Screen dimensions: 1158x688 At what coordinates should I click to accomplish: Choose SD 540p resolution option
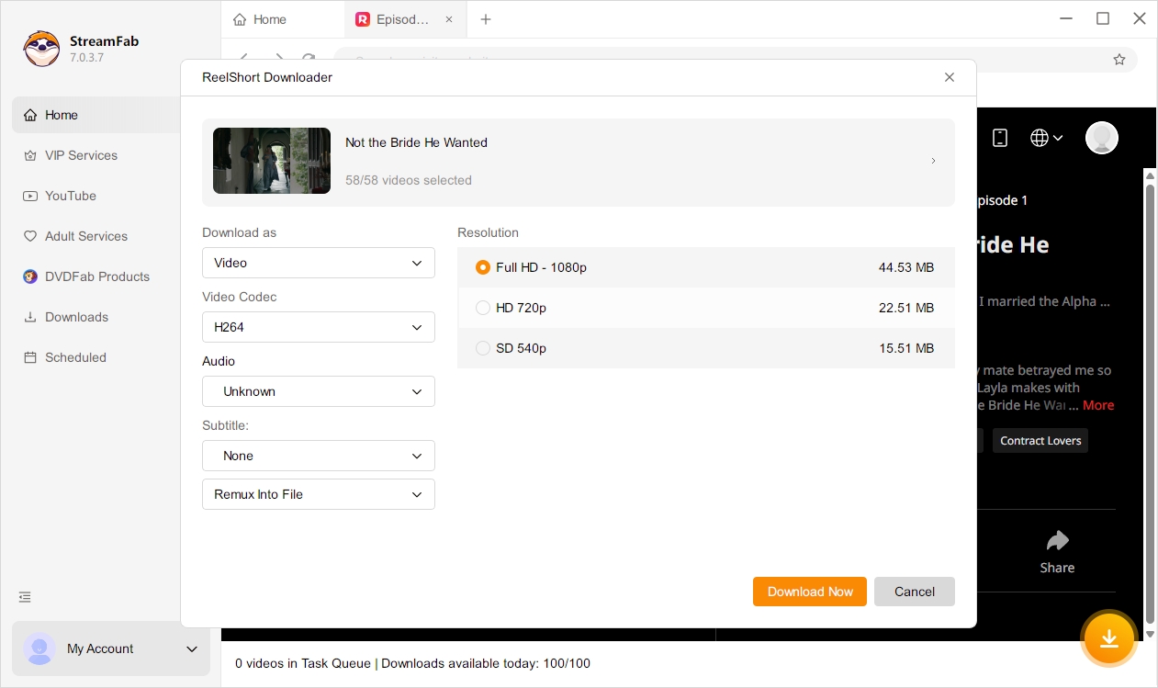click(x=706, y=348)
